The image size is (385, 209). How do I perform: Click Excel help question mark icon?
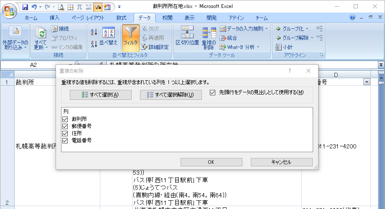[x=352, y=17]
